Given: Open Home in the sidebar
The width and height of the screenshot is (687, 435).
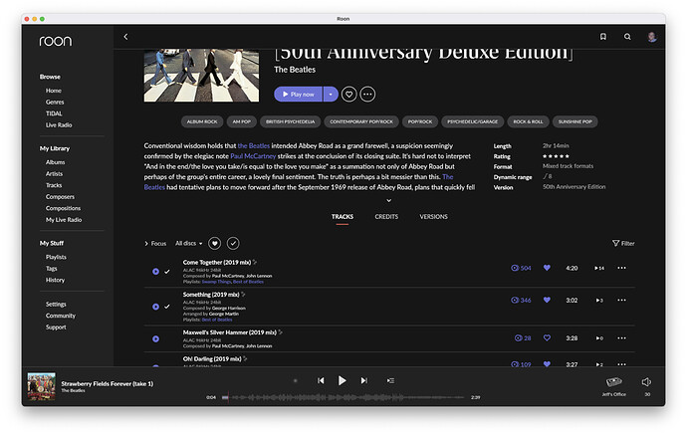Looking at the screenshot, I should point(54,91).
